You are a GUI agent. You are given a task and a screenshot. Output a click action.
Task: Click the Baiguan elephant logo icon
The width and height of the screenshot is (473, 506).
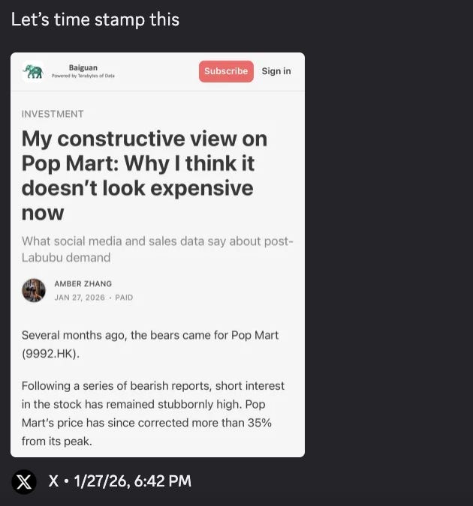click(33, 72)
